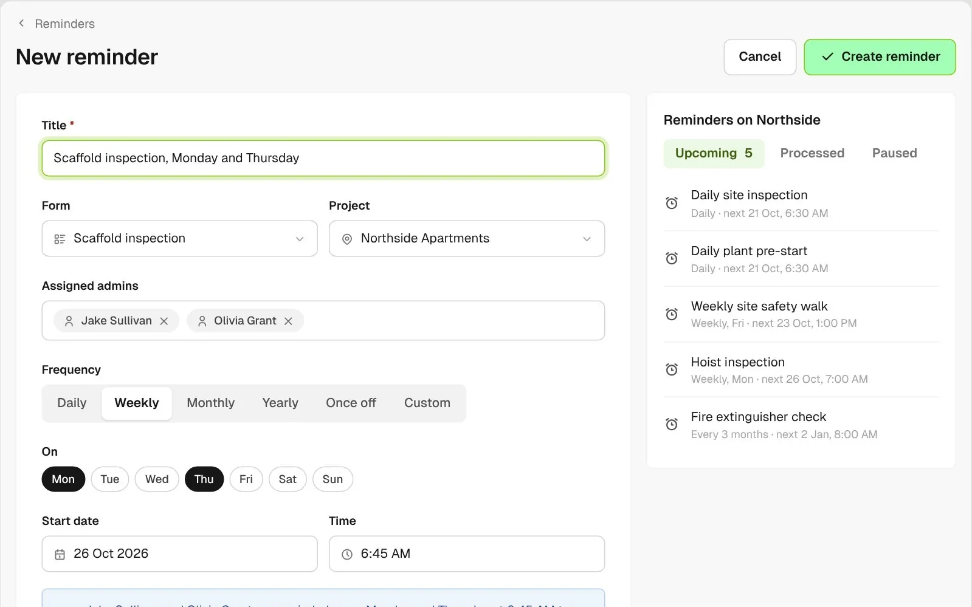Click the alarm icon for Hoist inspection
Screen dimensions: 972x607
pyautogui.click(x=672, y=369)
